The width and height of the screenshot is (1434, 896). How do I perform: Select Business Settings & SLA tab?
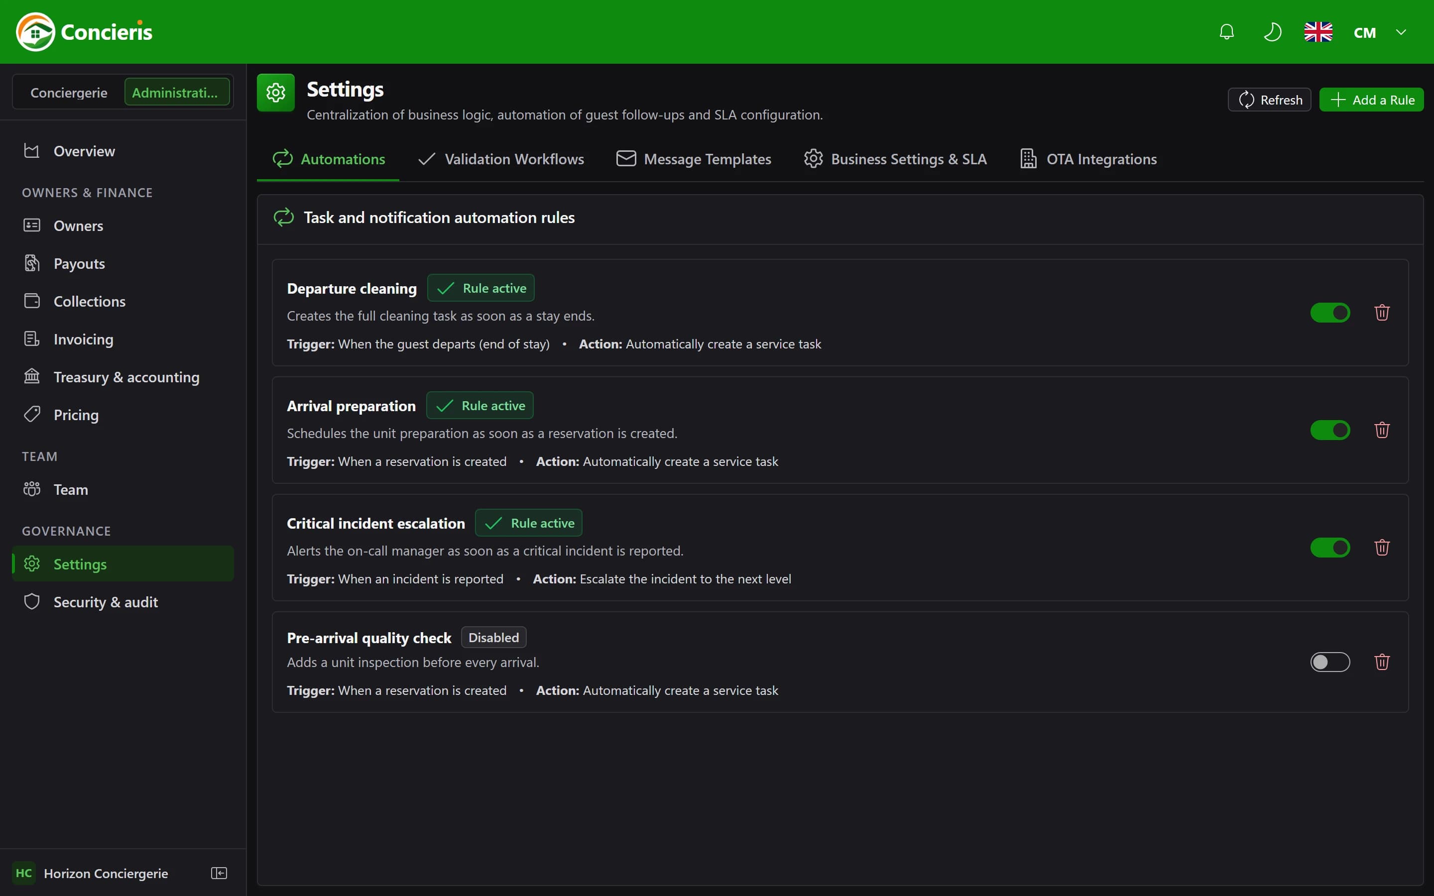895,159
